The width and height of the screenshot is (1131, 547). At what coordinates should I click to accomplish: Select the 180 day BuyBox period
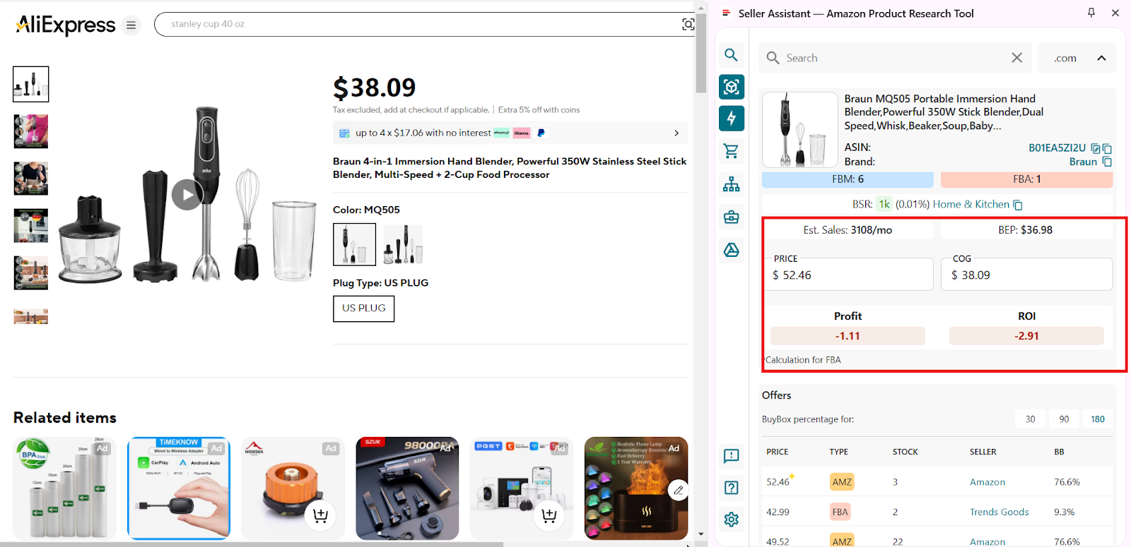1098,419
